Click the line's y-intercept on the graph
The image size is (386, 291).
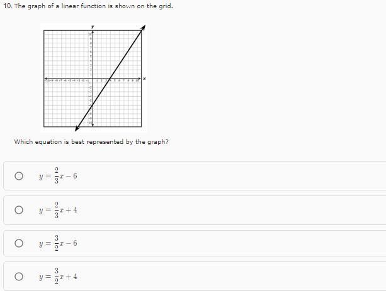click(x=93, y=105)
